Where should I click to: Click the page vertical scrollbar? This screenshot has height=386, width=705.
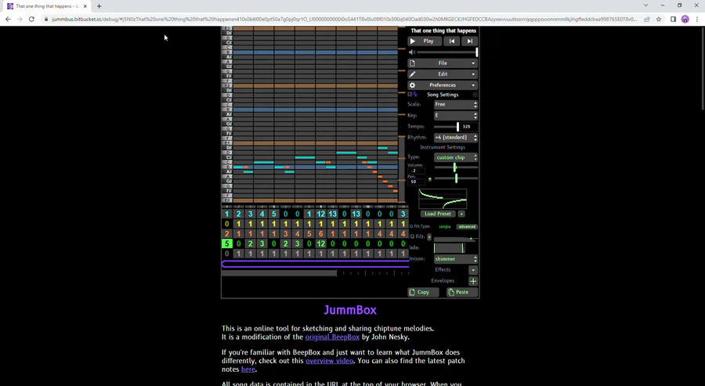click(x=703, y=67)
